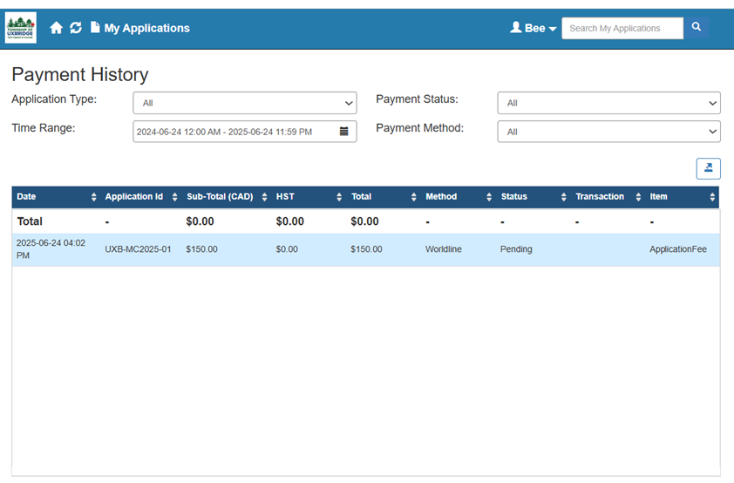Sort table by Transaction column
This screenshot has width=734, height=483.
[x=608, y=197]
